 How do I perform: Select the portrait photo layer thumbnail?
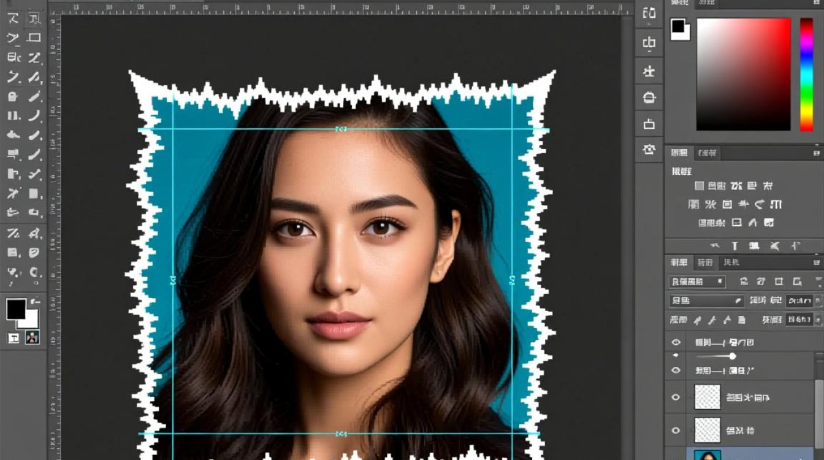pos(708,455)
